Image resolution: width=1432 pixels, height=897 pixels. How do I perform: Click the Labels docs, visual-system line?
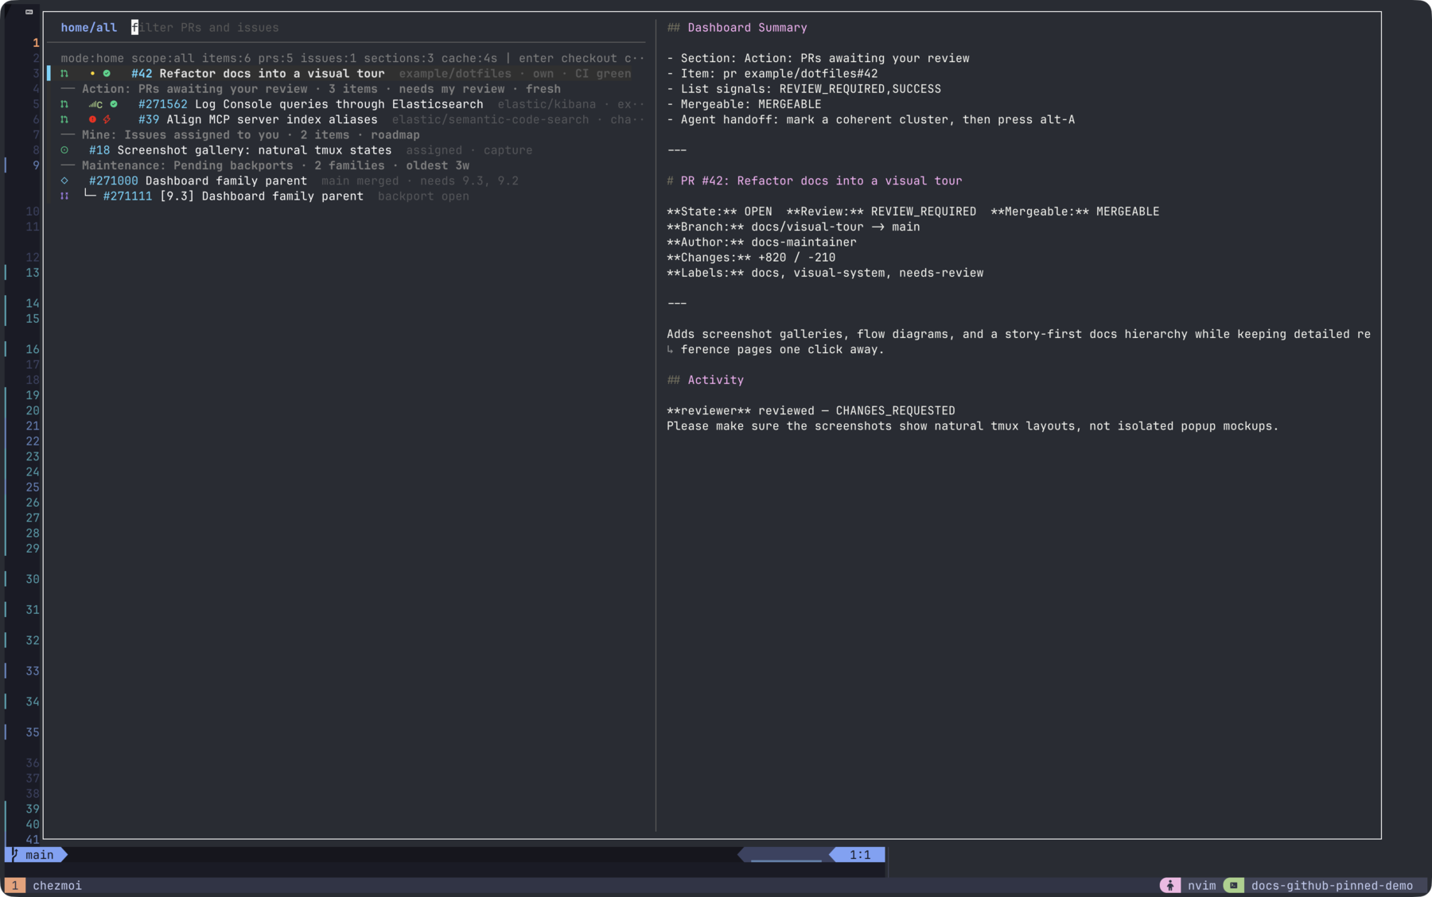pos(825,273)
